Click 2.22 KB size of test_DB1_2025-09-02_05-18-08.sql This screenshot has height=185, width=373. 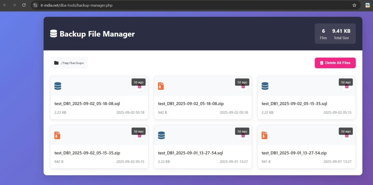click(x=60, y=113)
